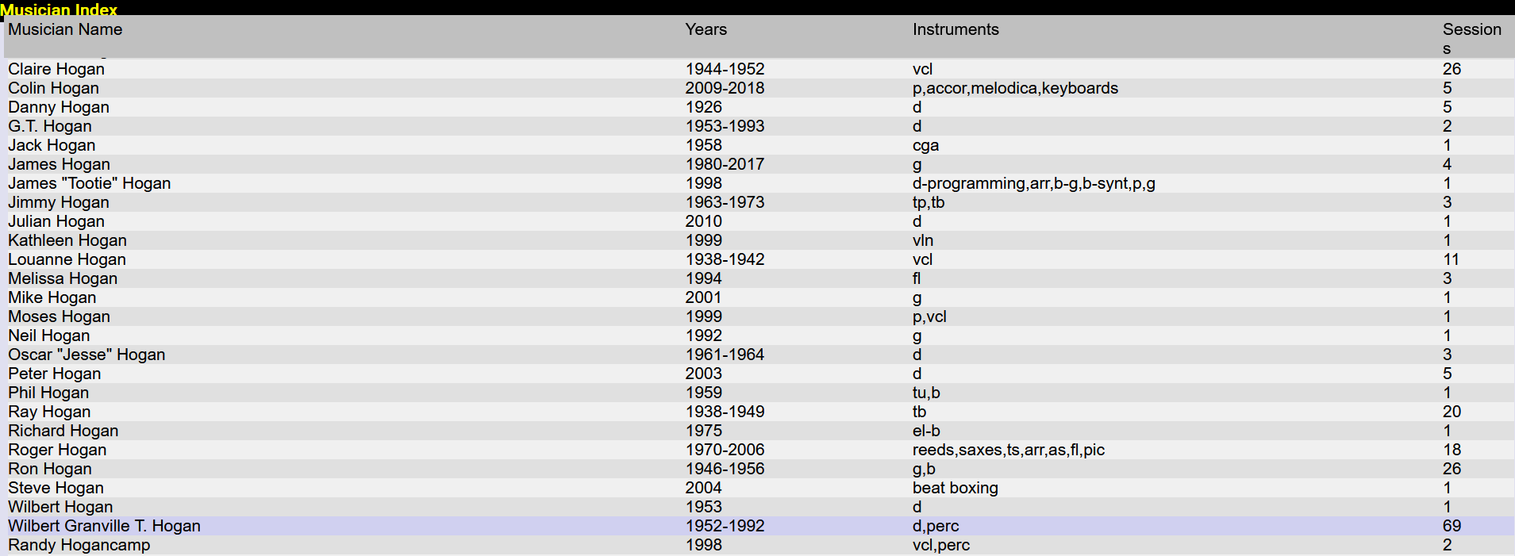Click the Instruments column header

(x=956, y=29)
